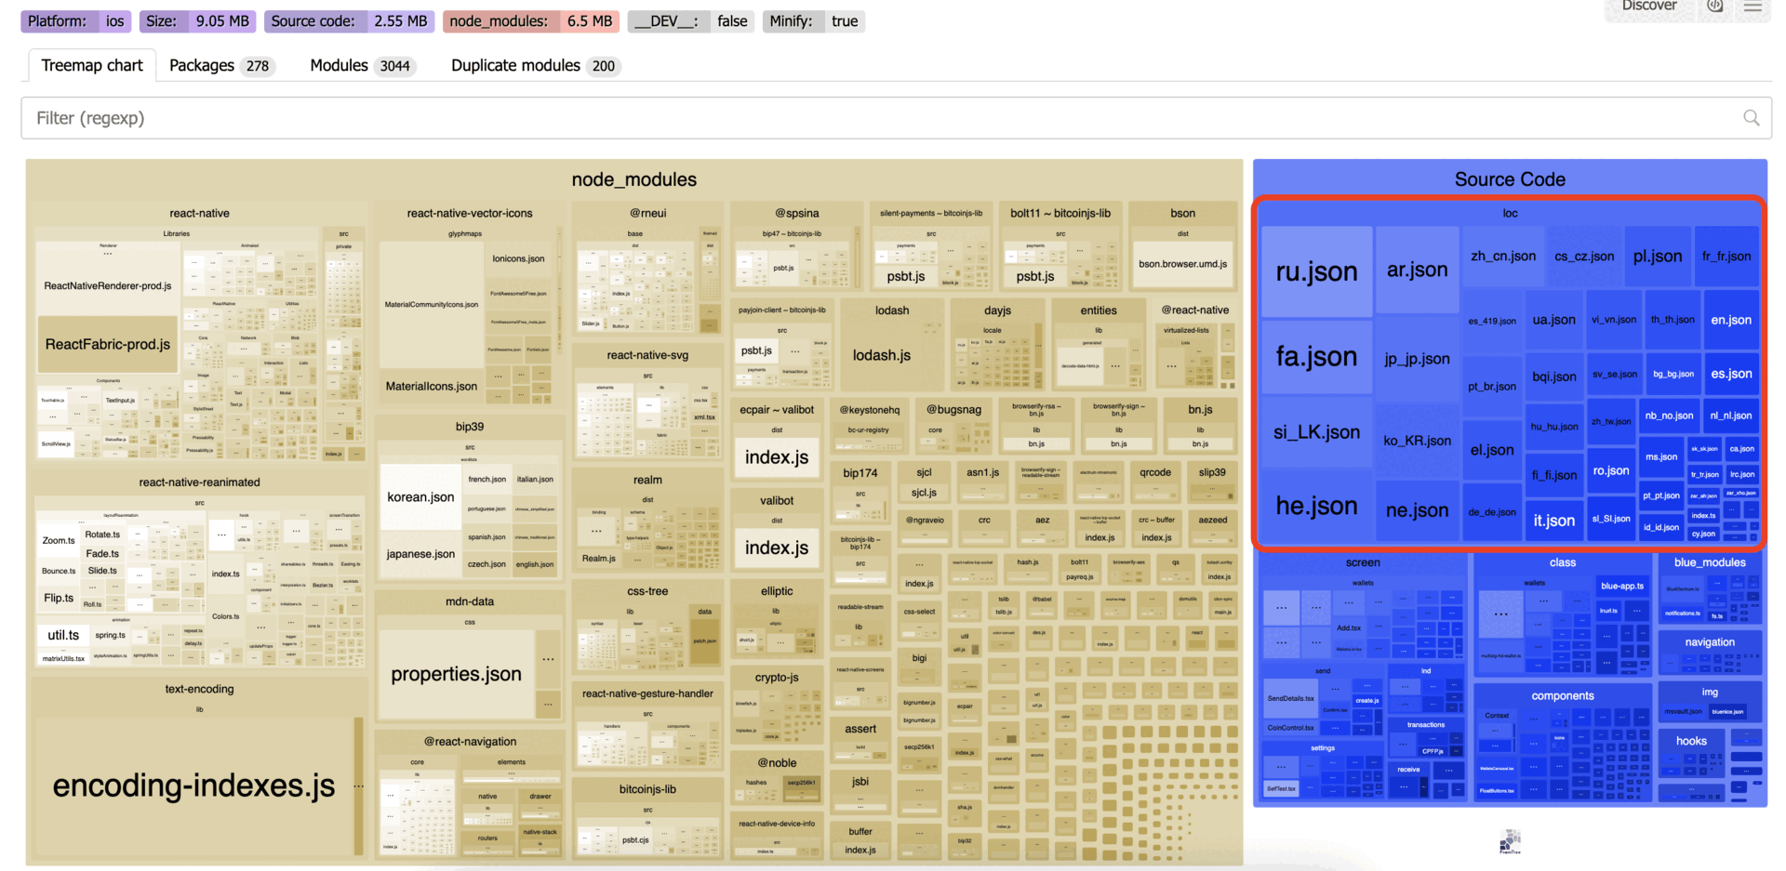Click the node_modules 6.5 MB badge
1786x871 pixels.
(531, 20)
